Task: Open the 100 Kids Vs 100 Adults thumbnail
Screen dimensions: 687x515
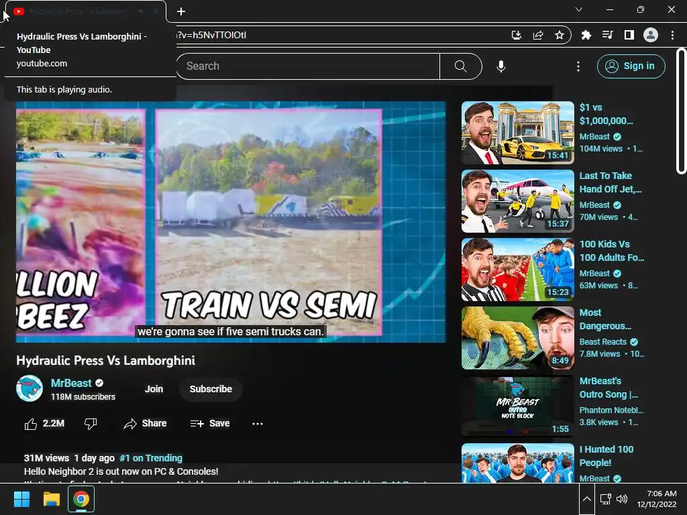Action: point(517,270)
